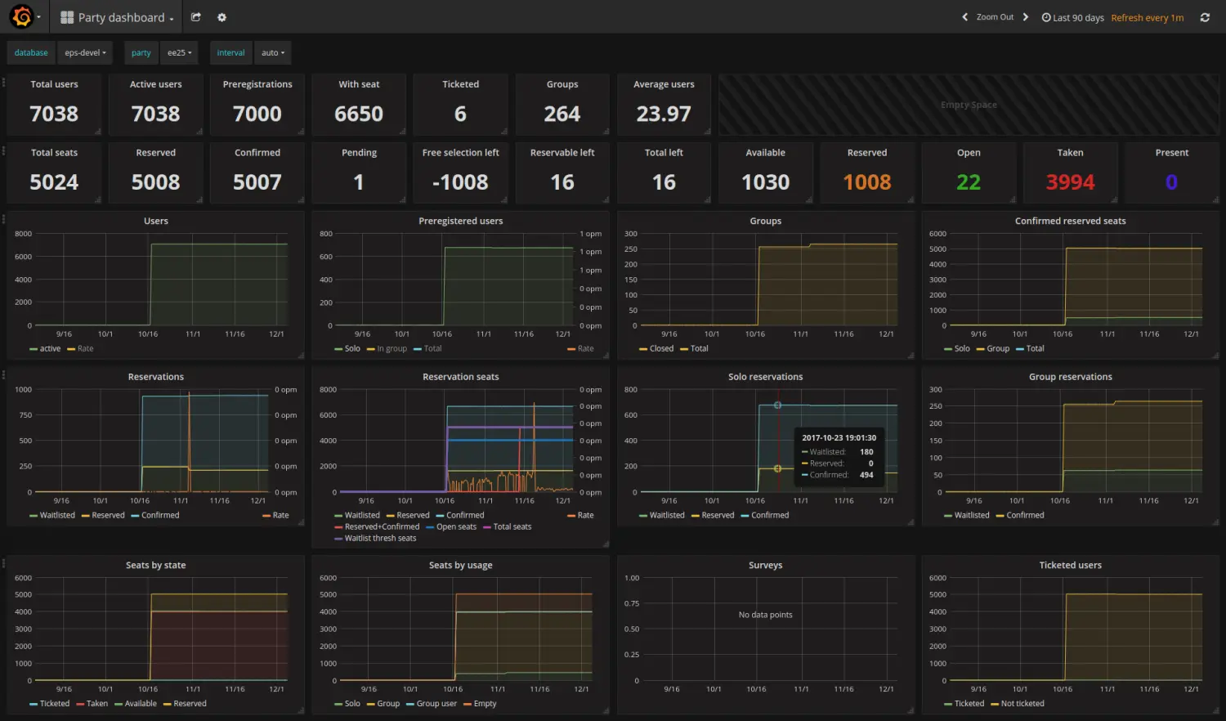Open the Reservation seats panel title menu

coord(460,377)
